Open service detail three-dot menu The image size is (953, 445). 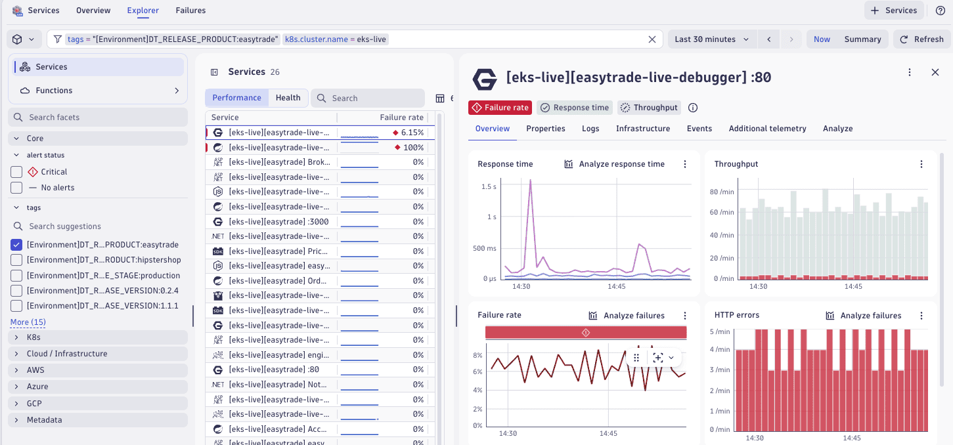[910, 72]
